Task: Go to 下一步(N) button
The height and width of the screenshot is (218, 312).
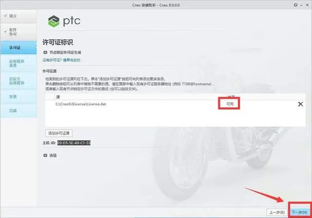Action: coord(299,212)
